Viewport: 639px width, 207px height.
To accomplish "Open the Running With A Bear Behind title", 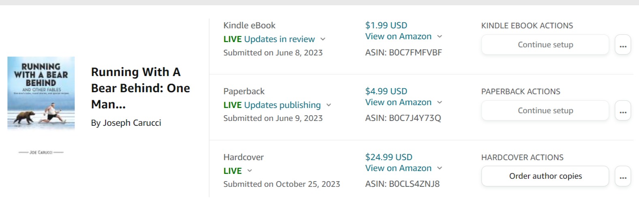I will pos(140,88).
